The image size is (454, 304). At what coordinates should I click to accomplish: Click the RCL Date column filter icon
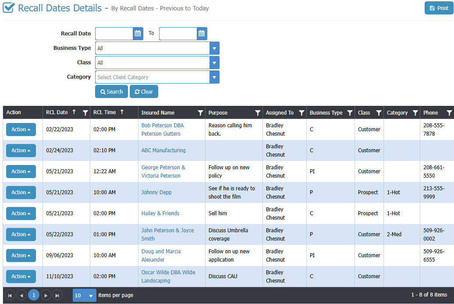point(85,113)
